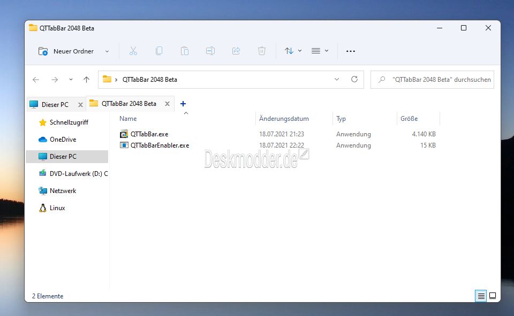The image size is (514, 316).
Task: Select Dieser PC in the sidebar
Action: click(67, 157)
